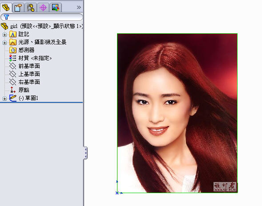
Task: Select the 上基準面 top plane
Action: pos(29,74)
